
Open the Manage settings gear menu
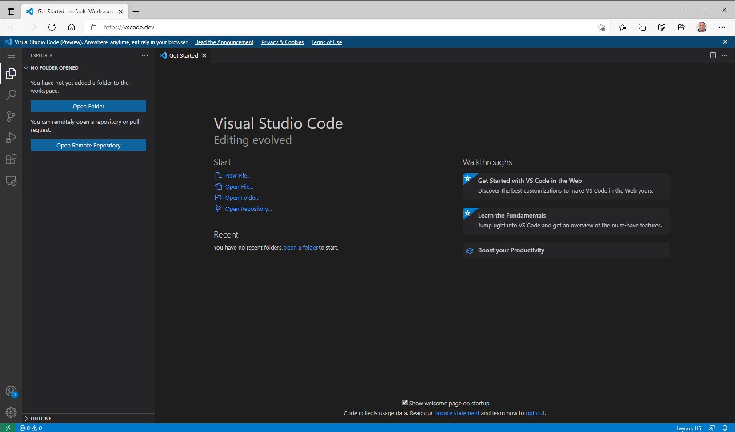[x=11, y=412]
